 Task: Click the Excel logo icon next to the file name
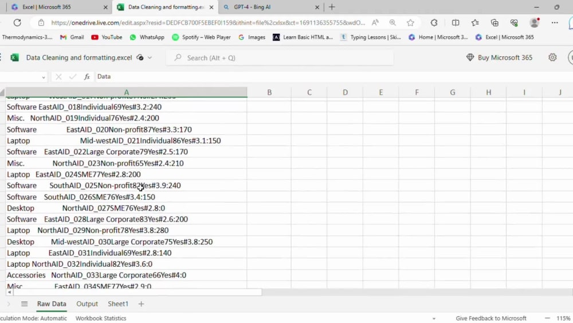pyautogui.click(x=15, y=57)
